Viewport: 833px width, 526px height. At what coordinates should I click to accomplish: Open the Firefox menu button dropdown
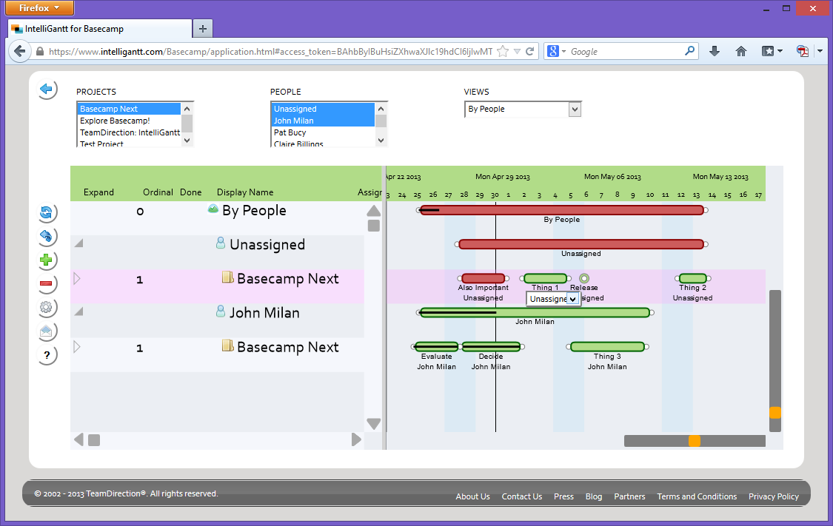tap(39, 8)
